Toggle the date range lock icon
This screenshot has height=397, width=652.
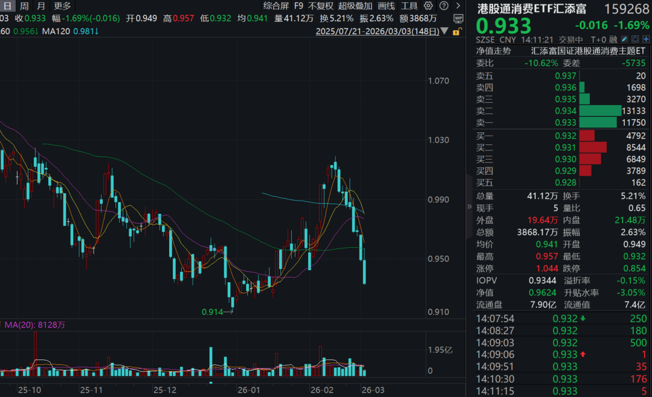click(x=455, y=30)
